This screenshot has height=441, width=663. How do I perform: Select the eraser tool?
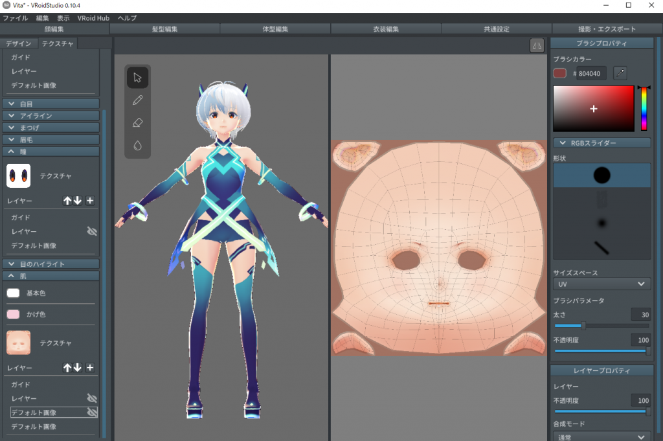pos(137,123)
